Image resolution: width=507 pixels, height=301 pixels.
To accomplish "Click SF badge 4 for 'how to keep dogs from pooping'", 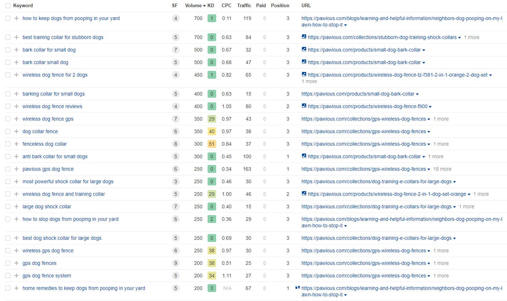I will click(175, 18).
